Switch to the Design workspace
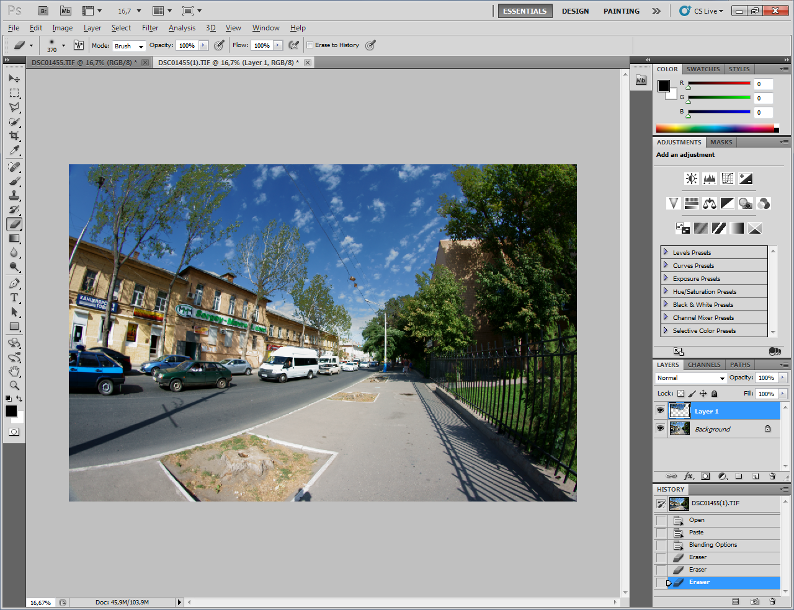The image size is (794, 610). pos(575,11)
